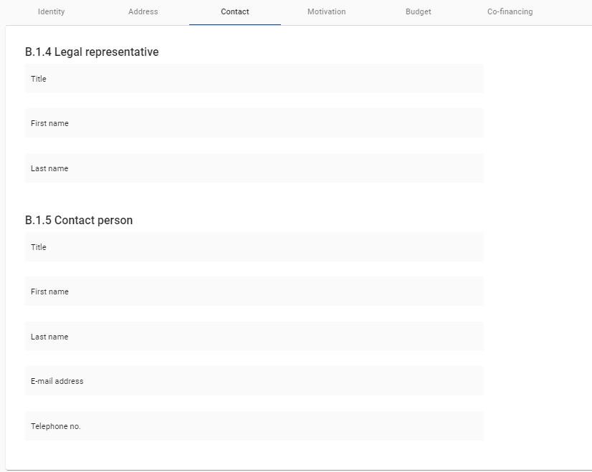The height and width of the screenshot is (472, 592).
Task: Focus the Telephone no. field
Action: pyautogui.click(x=254, y=426)
